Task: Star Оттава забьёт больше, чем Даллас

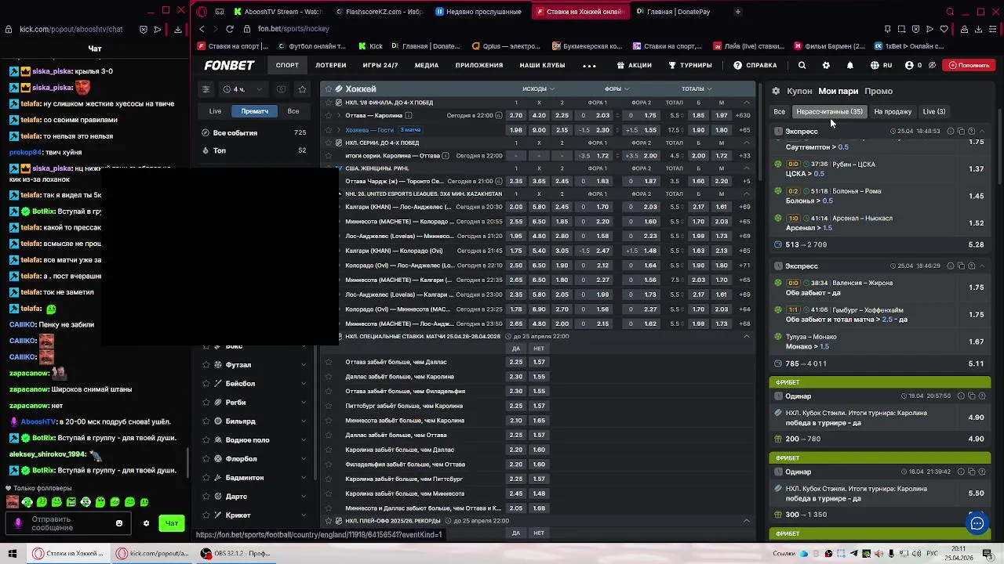Action: pyautogui.click(x=329, y=362)
